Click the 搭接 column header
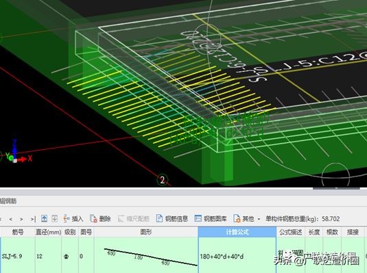This screenshot has width=367, height=273. pyautogui.click(x=353, y=232)
